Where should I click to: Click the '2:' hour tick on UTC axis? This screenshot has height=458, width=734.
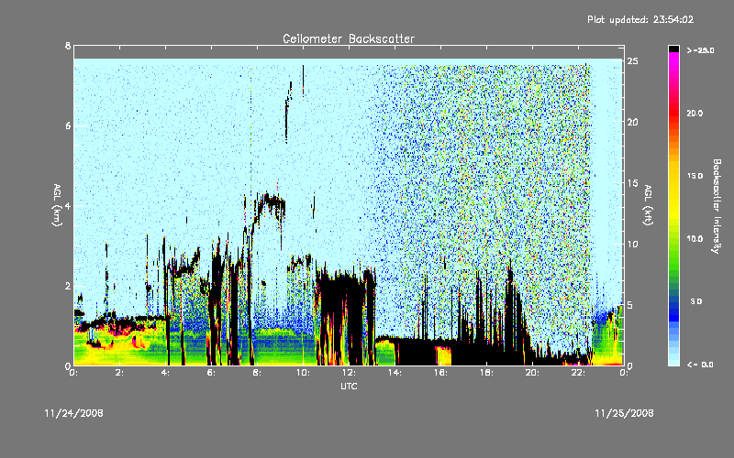(x=120, y=373)
